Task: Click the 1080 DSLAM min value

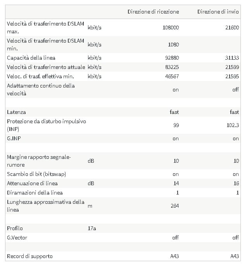Action: point(173,45)
